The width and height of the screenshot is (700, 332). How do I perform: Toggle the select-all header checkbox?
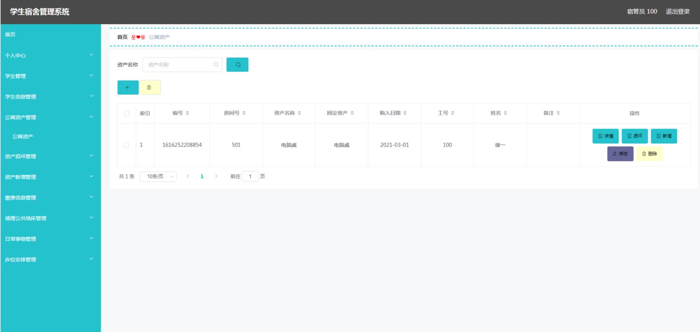(x=126, y=113)
